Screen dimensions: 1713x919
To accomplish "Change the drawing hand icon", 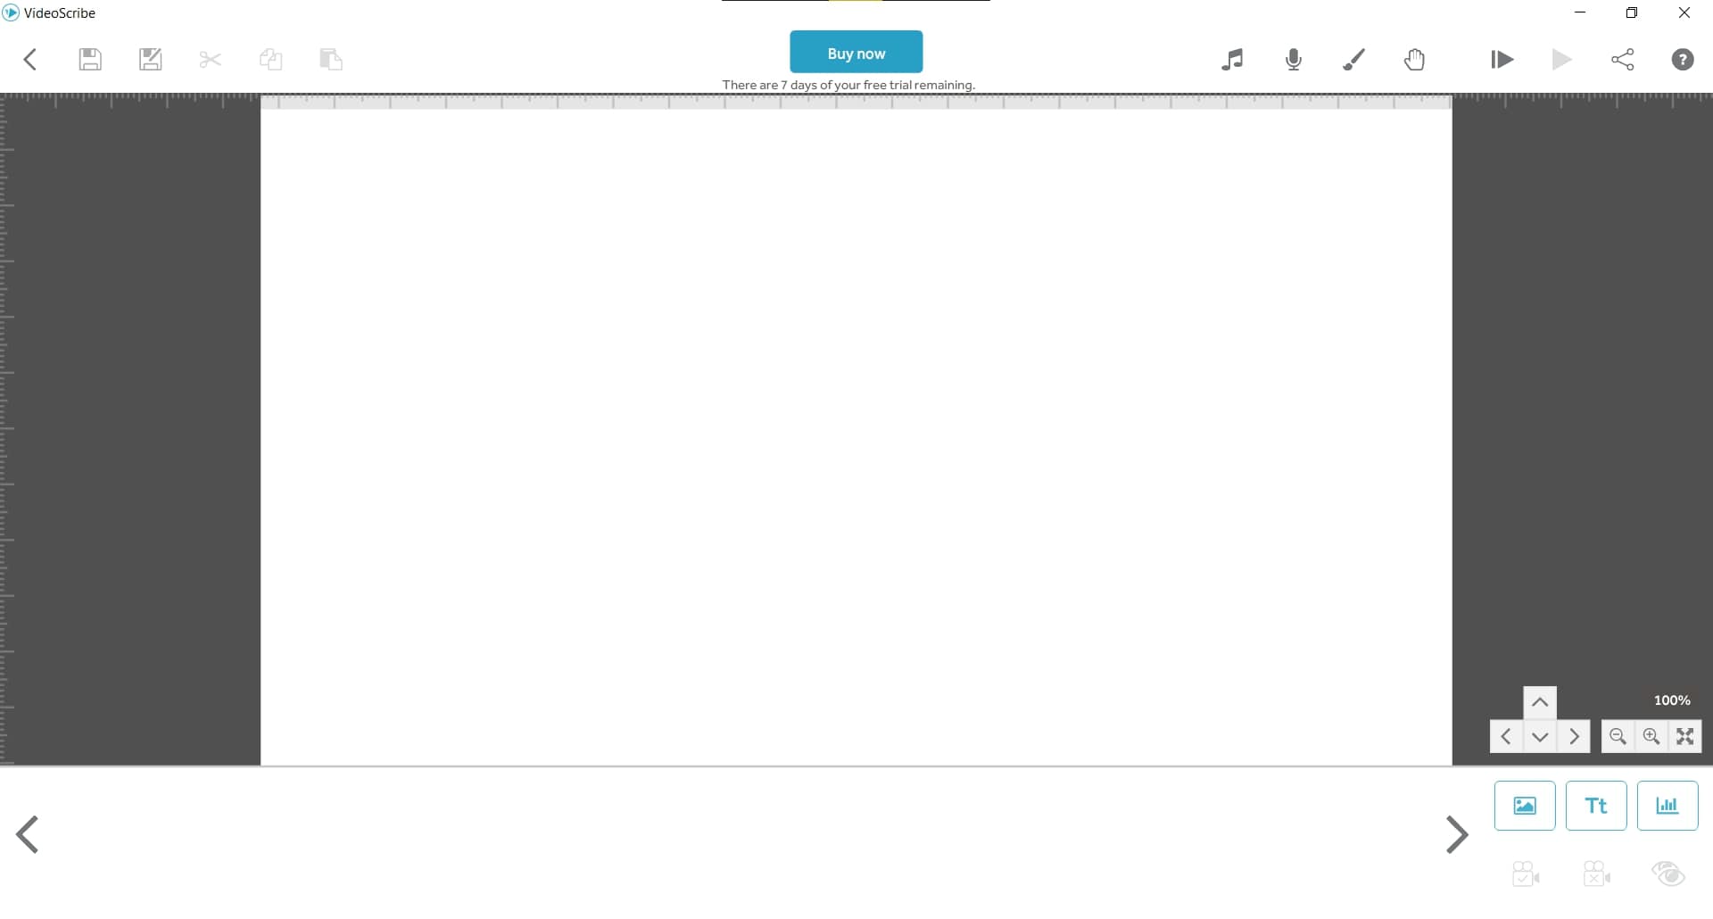I will [1415, 60].
